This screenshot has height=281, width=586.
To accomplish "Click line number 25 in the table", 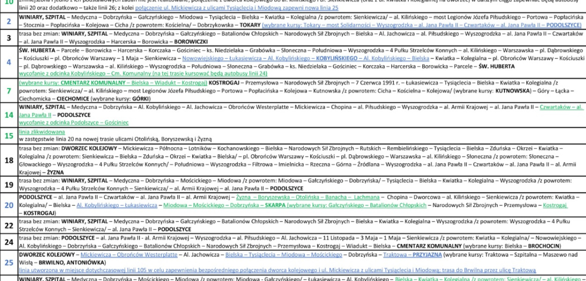I will 9,263.
